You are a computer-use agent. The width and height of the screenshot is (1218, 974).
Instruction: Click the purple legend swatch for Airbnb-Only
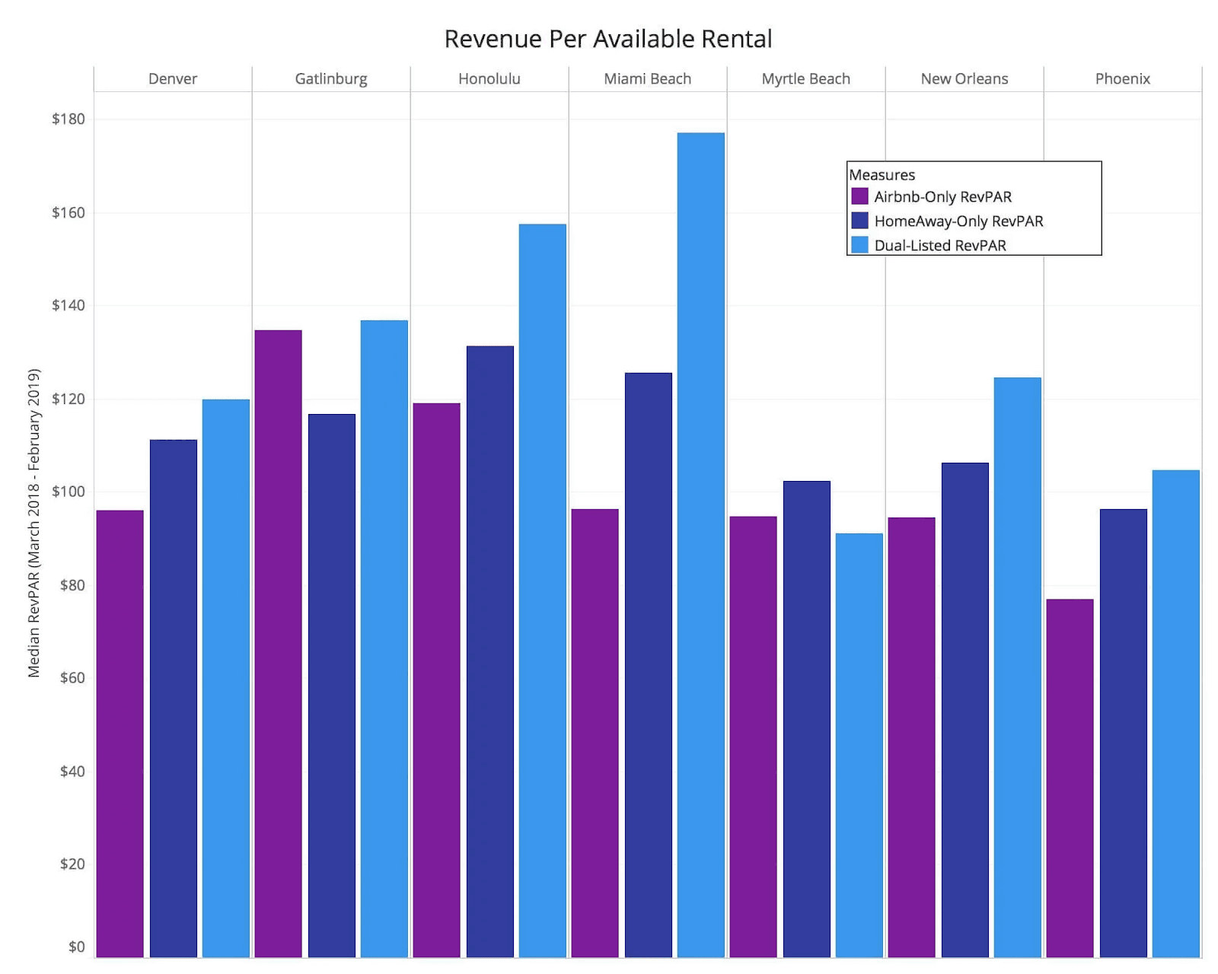coord(859,196)
